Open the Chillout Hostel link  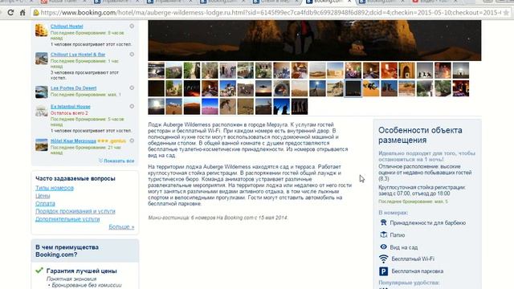[x=67, y=26]
